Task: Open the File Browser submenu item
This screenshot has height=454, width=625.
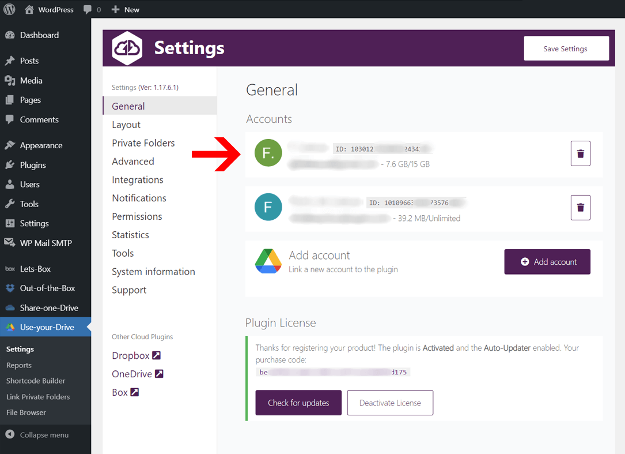Action: (26, 412)
